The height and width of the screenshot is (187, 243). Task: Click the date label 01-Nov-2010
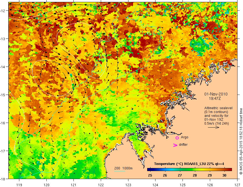click(216, 94)
